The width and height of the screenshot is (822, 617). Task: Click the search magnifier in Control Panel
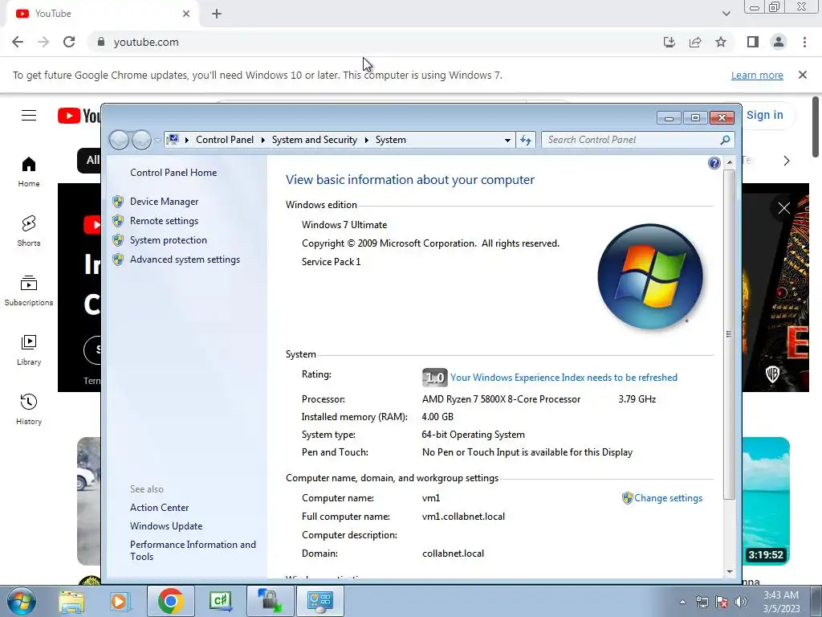pos(725,140)
